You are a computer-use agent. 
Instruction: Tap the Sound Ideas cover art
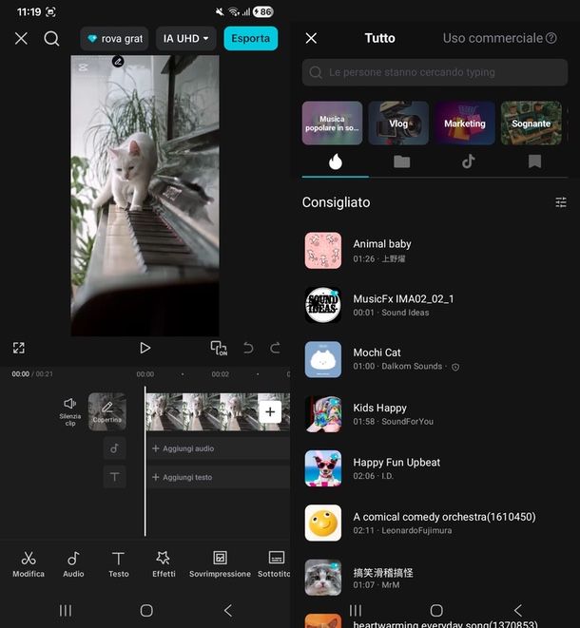(x=323, y=305)
